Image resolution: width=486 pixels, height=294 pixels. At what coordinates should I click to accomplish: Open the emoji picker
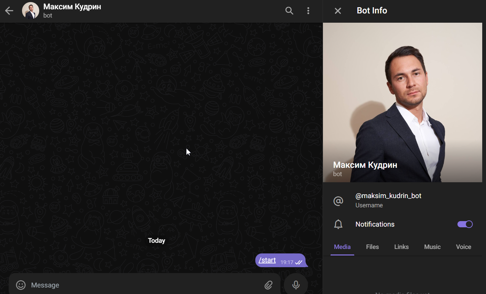pyautogui.click(x=21, y=285)
